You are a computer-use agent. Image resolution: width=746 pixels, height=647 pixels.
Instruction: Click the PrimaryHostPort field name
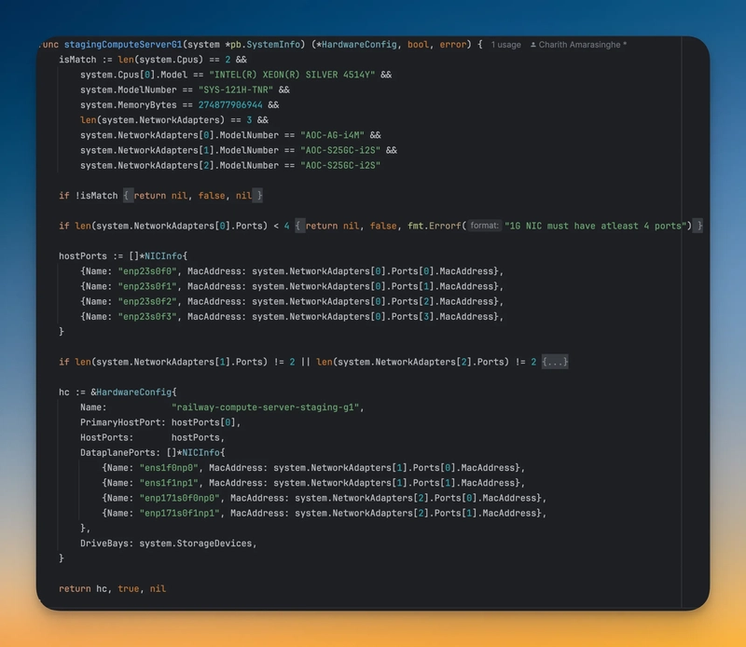point(123,422)
